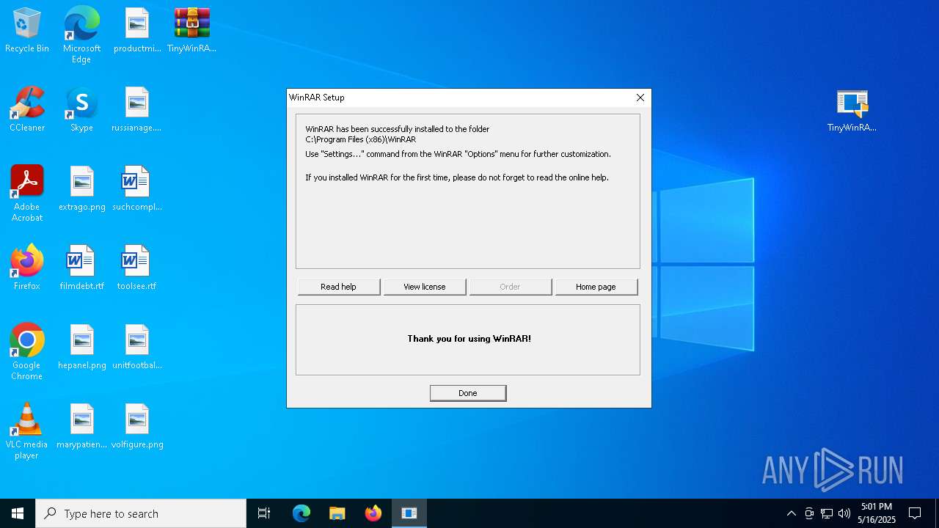The width and height of the screenshot is (939, 528).
Task: Open File Explorer from taskbar
Action: pos(337,513)
